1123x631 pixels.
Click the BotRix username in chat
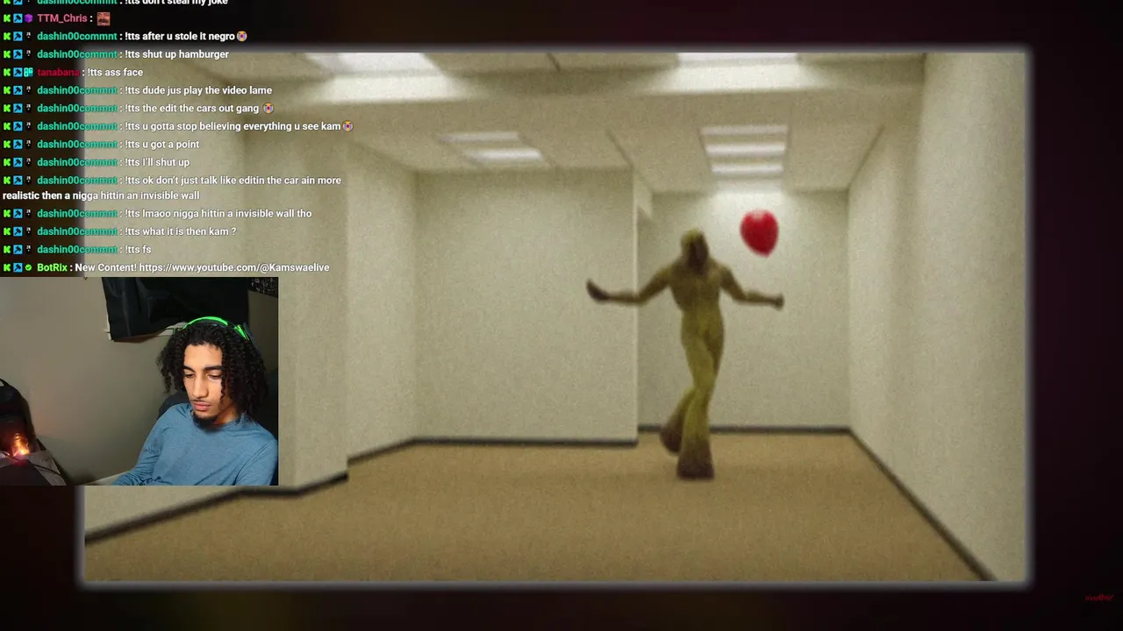[x=52, y=267]
